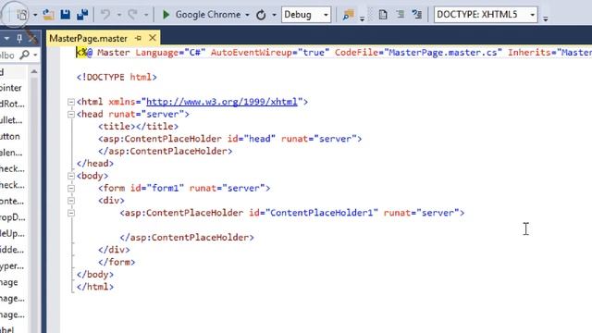Select ImageMap item in the Toolbox
Image resolution: width=592 pixels, height=333 pixels.
click(12, 314)
